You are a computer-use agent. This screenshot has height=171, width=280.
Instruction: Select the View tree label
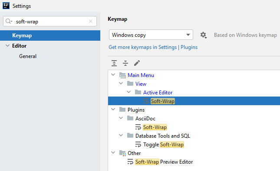pyautogui.click(x=141, y=84)
